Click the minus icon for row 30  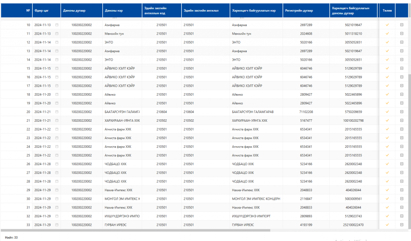pos(401,199)
